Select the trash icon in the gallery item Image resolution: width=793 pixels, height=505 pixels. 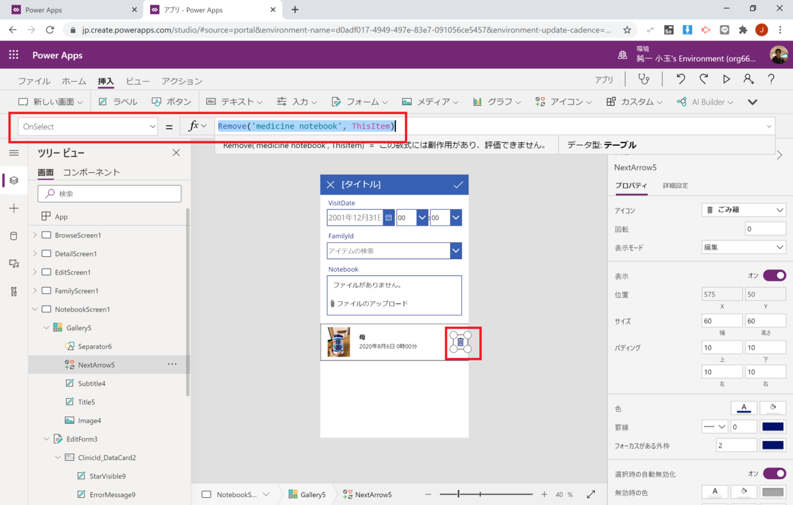click(461, 342)
